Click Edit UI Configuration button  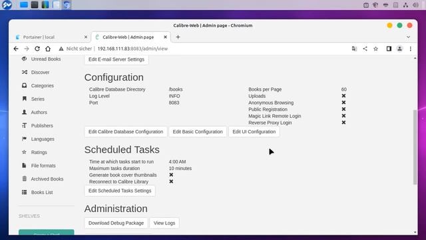point(254,132)
